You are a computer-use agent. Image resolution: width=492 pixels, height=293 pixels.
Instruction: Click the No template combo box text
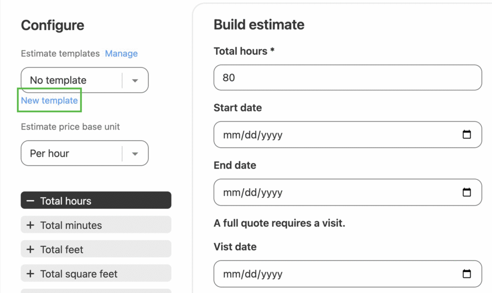(58, 80)
